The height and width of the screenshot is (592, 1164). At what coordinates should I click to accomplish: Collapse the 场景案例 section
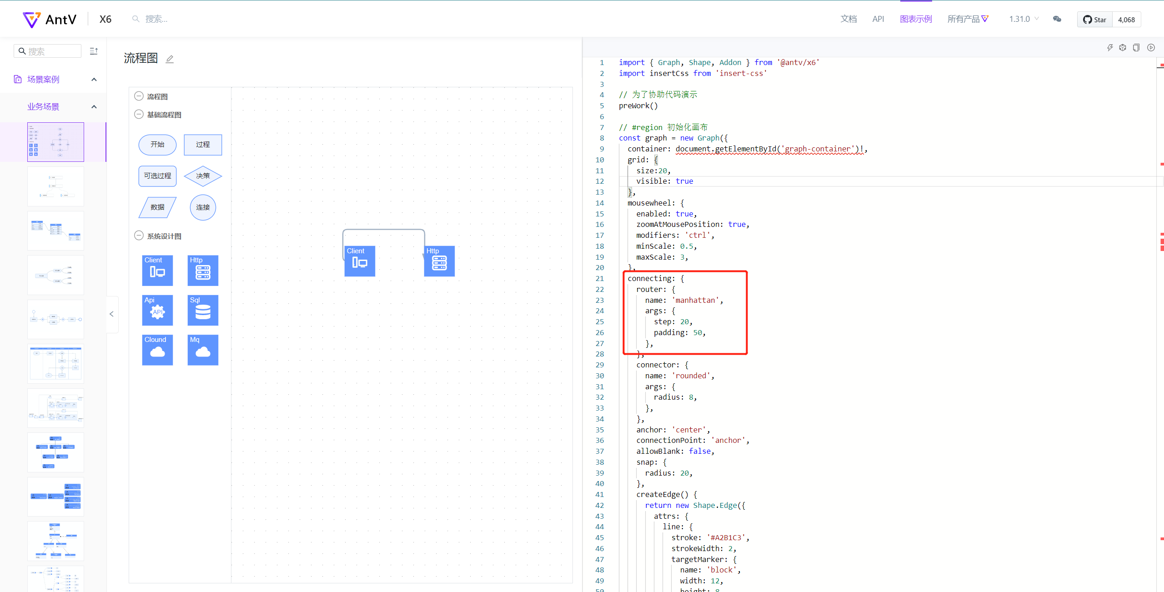[94, 79]
